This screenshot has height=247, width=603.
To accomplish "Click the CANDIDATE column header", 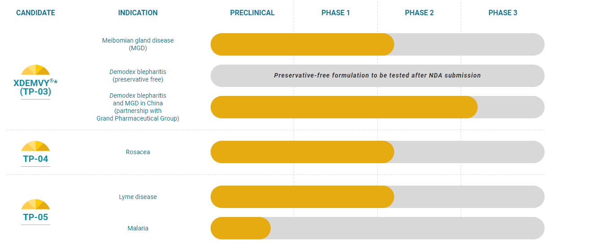I will (35, 13).
